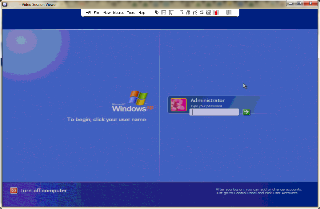
Task: Click the refresh video icon
Action: (164, 12)
